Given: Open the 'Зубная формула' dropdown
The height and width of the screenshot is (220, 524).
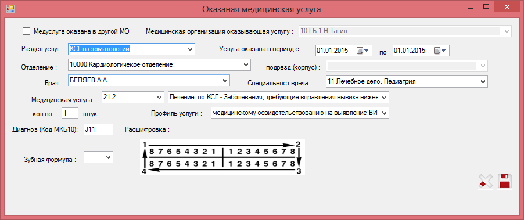Looking at the screenshot, I should pyautogui.click(x=108, y=157).
